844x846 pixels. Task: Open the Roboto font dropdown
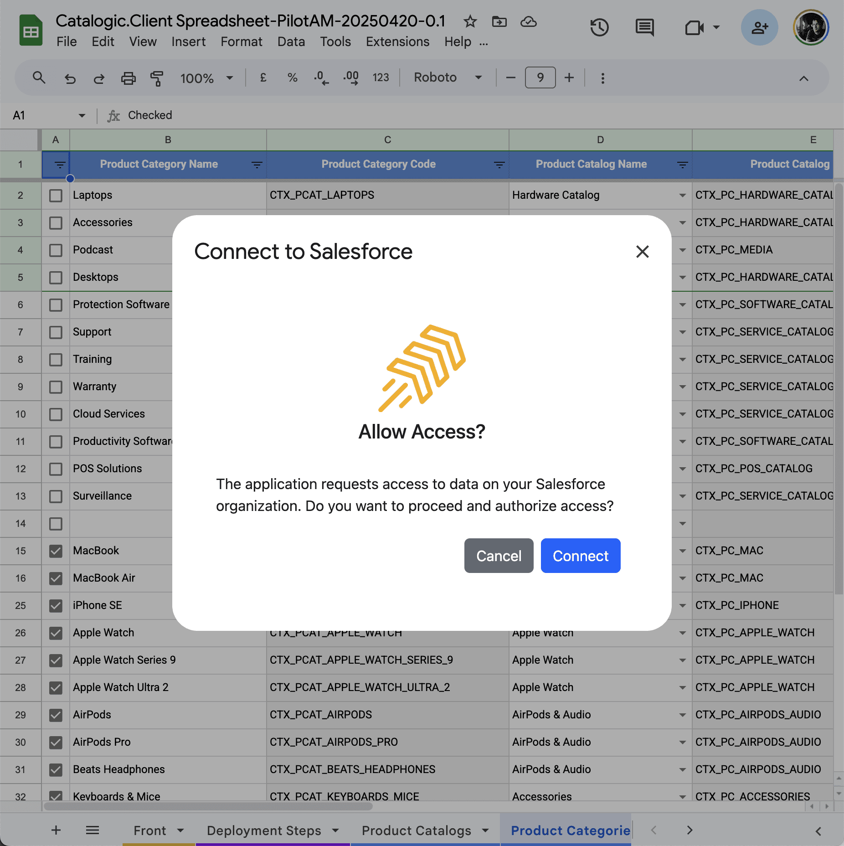[448, 77]
